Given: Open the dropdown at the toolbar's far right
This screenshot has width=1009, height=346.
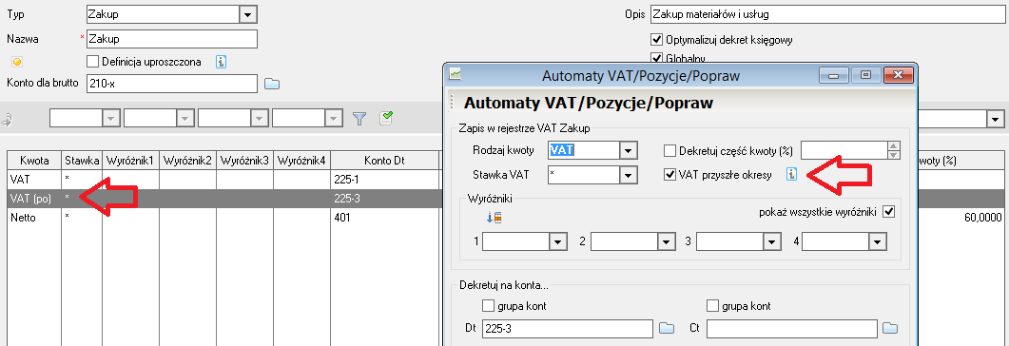Looking at the screenshot, I should 996,119.
